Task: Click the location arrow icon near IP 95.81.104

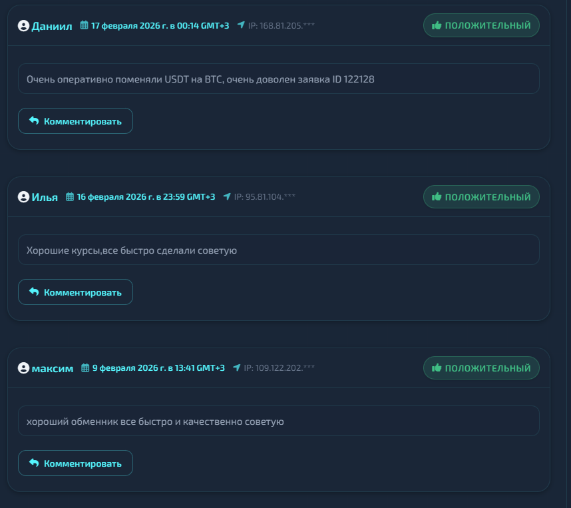Action: pyautogui.click(x=227, y=196)
